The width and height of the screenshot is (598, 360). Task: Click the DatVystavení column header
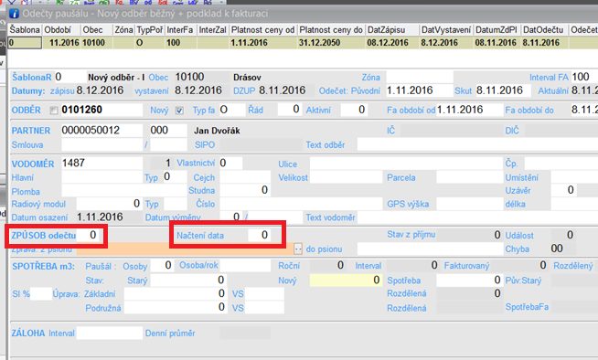click(x=446, y=30)
